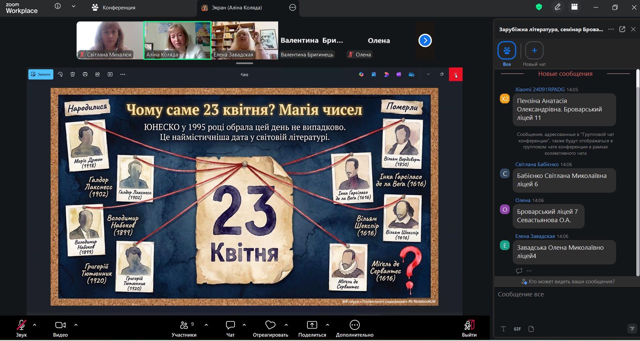Viewport: 640px width, 341px height.
Task: Select Елена Завадская video thumbnail
Action: click(245, 40)
